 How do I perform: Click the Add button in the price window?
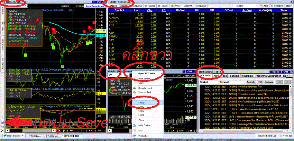(x=264, y=6)
